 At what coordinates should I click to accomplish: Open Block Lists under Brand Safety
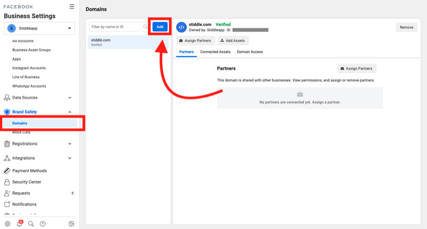tap(21, 132)
